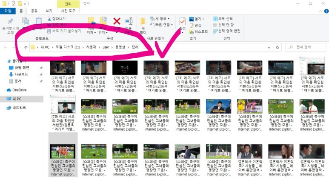Click user in the address breadcrumb
This screenshot has height=183, width=329.
pyautogui.click(x=106, y=47)
